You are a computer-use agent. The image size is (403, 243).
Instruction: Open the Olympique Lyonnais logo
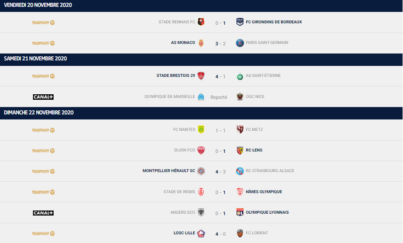(x=240, y=212)
